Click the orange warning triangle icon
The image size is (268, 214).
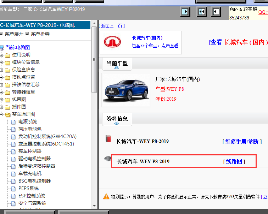click(106, 196)
